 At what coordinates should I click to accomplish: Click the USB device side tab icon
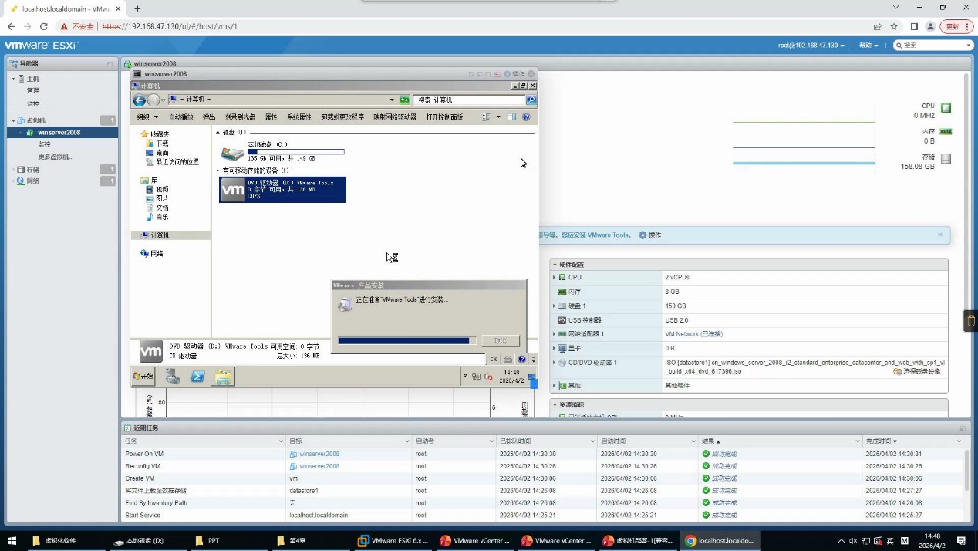click(971, 321)
